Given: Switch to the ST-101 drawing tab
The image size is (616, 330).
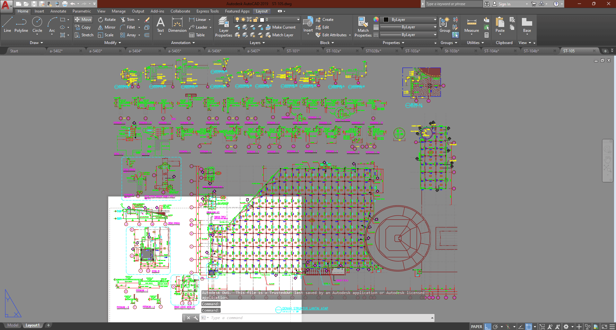Looking at the screenshot, I should click(x=293, y=51).
